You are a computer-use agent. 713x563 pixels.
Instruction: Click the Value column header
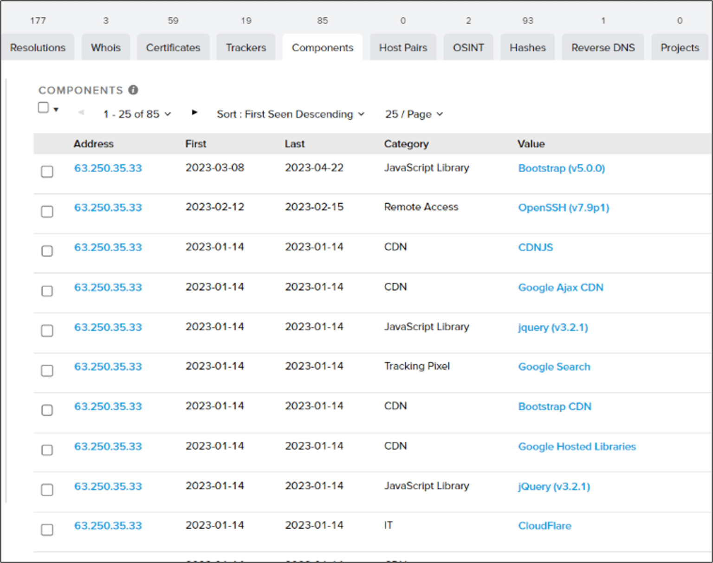tap(531, 144)
